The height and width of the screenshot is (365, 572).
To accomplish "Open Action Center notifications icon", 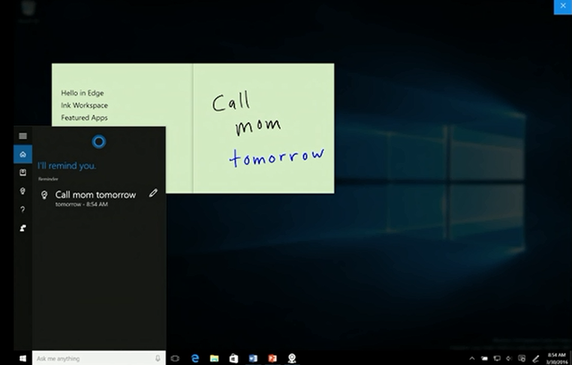I will point(522,359).
